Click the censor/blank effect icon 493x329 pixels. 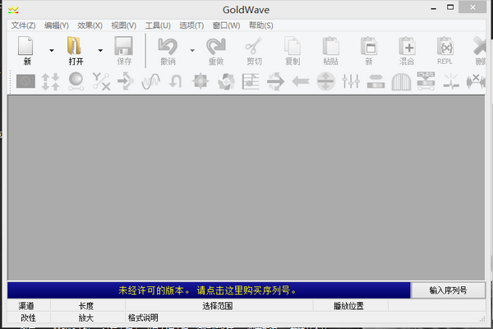point(25,81)
